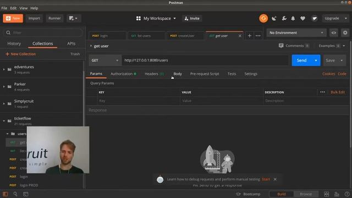
Task: Click the environment quick look eye icon
Action: tap(334, 33)
